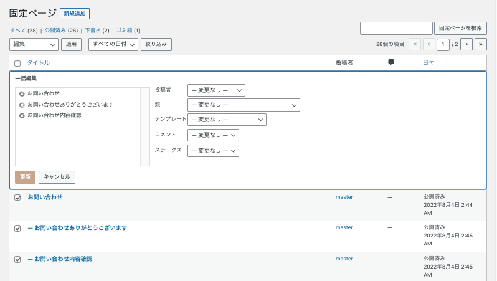Screen dimensions: 497x281
Task: Click the 新規追加 button
Action: [x=75, y=14]
